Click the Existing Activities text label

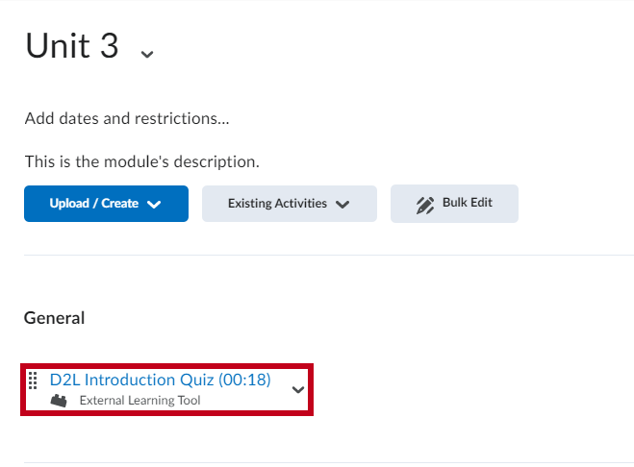[x=277, y=203]
